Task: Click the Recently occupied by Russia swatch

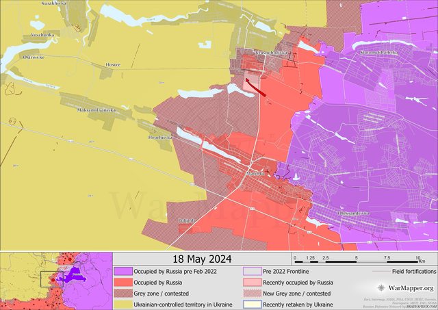Action: point(251,282)
